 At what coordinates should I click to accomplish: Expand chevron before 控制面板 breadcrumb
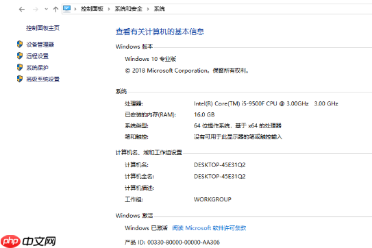pyautogui.click(x=75, y=9)
